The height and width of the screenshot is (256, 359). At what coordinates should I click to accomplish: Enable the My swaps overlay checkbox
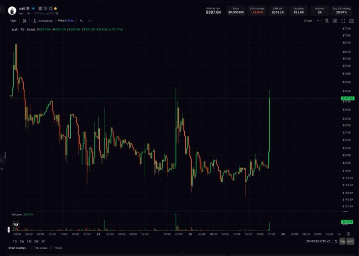(33, 248)
